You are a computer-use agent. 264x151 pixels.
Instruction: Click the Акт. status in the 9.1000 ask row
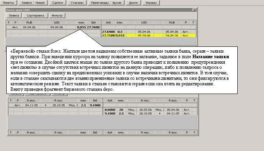(187, 113)
